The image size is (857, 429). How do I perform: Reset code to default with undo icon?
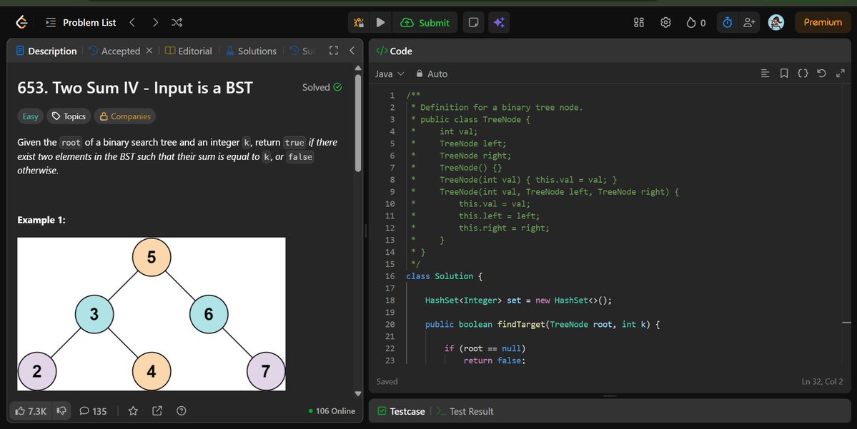pos(821,73)
